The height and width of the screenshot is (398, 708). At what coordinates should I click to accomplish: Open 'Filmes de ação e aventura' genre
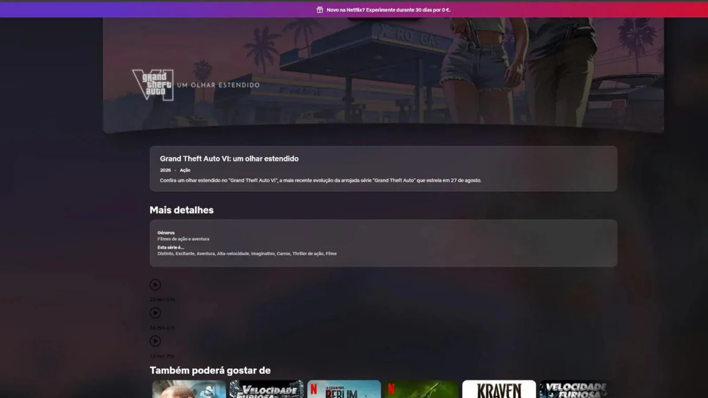[183, 239]
